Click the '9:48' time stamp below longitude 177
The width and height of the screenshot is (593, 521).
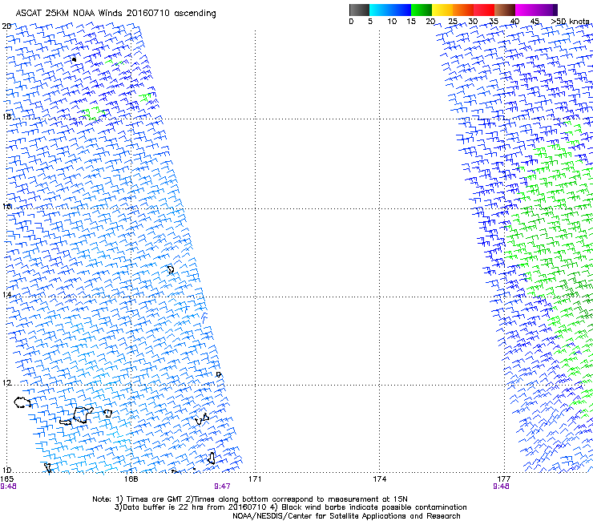click(x=502, y=487)
